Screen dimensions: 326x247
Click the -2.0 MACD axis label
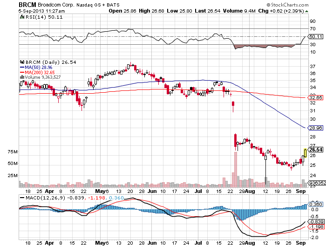coord(314,238)
